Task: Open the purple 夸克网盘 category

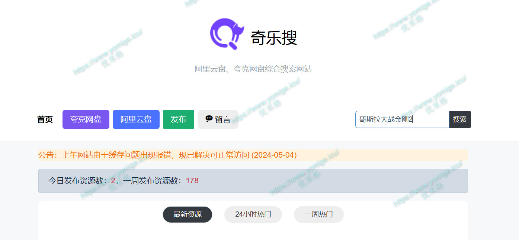Action: pos(86,119)
